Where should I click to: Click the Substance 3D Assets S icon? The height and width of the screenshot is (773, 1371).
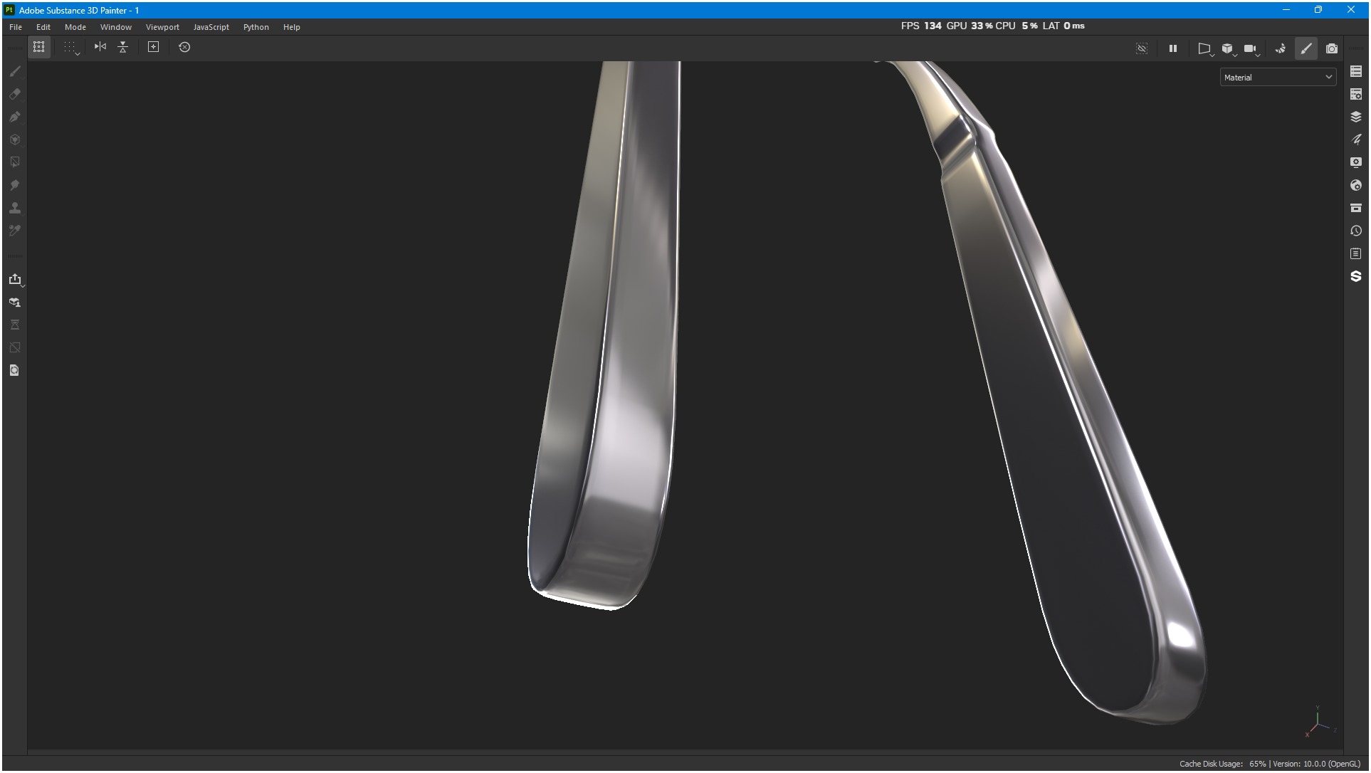click(1355, 276)
